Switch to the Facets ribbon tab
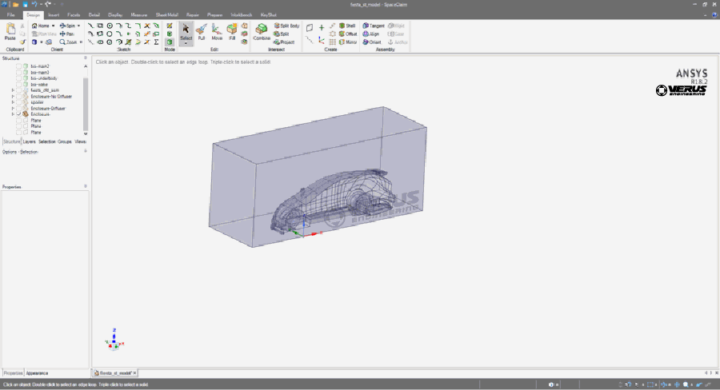The image size is (720, 390). tap(74, 14)
